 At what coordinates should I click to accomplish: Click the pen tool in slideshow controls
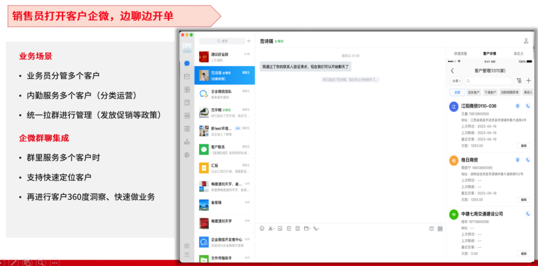13,263
